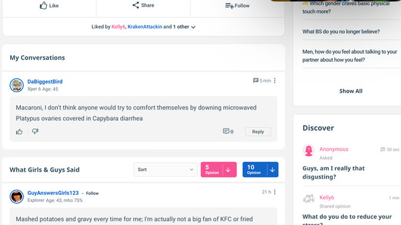Click the pink opinion down arrow
The width and height of the screenshot is (401, 225).
point(228,170)
